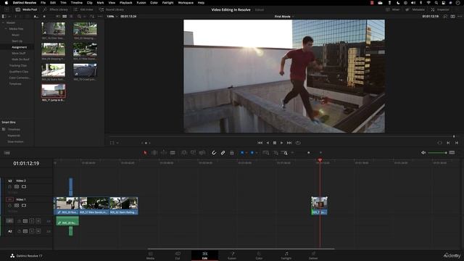This screenshot has width=464, height=261.
Task: Toggle the Media Pool panel
Action: (26, 9)
